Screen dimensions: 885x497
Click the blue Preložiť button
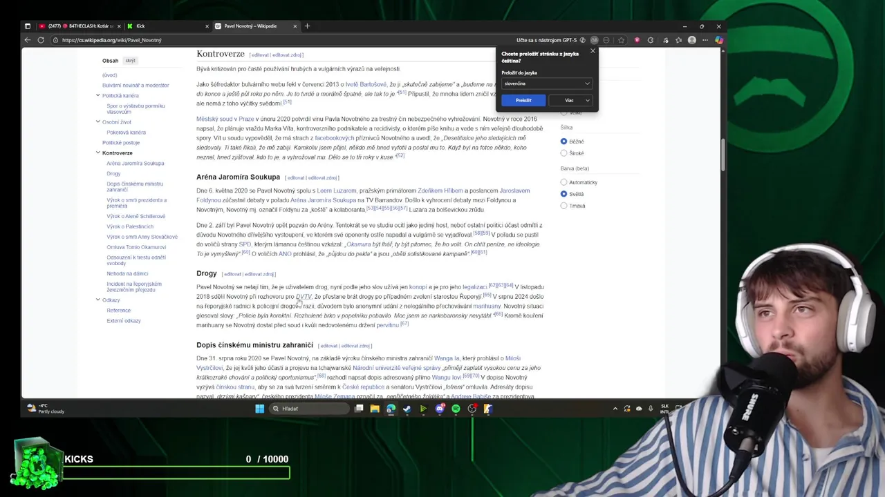tap(523, 100)
